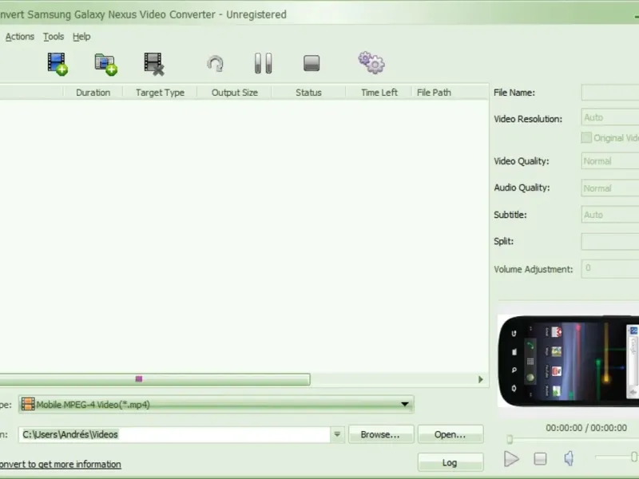Click the 00:00:00 / 00:00:00 time display
Viewport: 639px width, 479px height.
coord(586,428)
